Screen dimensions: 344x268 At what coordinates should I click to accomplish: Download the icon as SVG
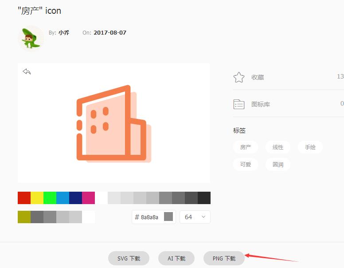pos(129,258)
